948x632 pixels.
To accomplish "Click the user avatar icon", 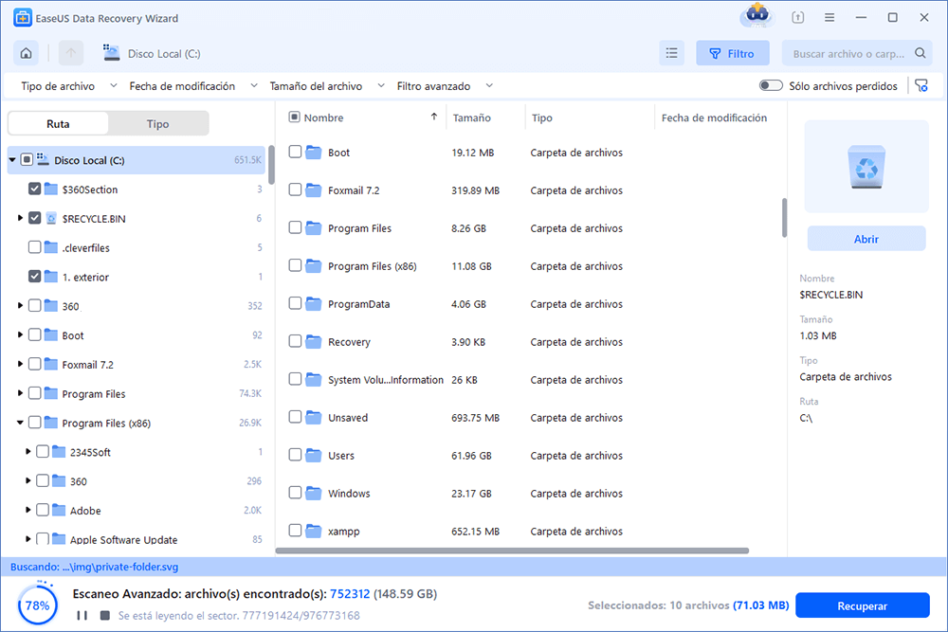I will pos(757,16).
